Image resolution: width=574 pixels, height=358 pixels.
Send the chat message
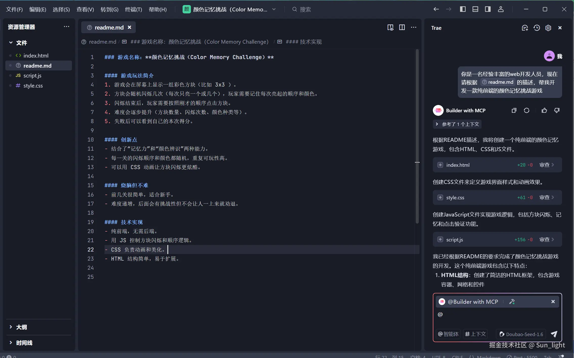point(554,334)
